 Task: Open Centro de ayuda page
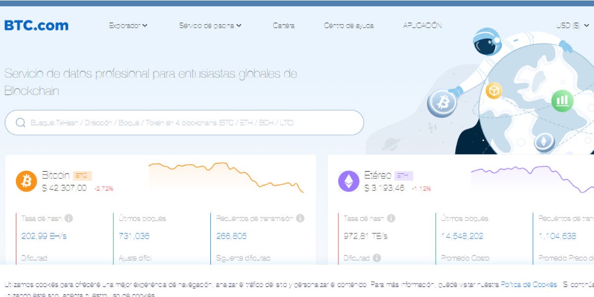348,26
